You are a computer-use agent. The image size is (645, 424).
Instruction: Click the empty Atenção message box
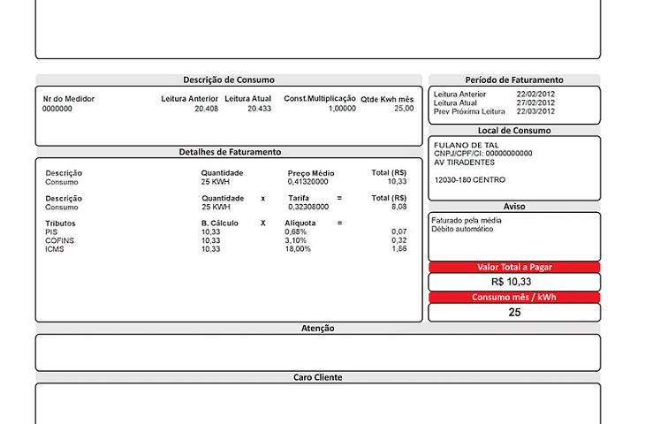(x=318, y=352)
